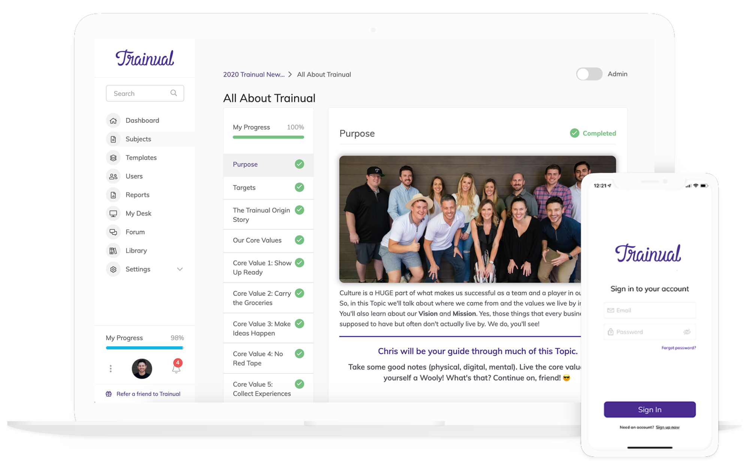Expand the Settings chevron
The width and height of the screenshot is (749, 465).
tap(180, 269)
